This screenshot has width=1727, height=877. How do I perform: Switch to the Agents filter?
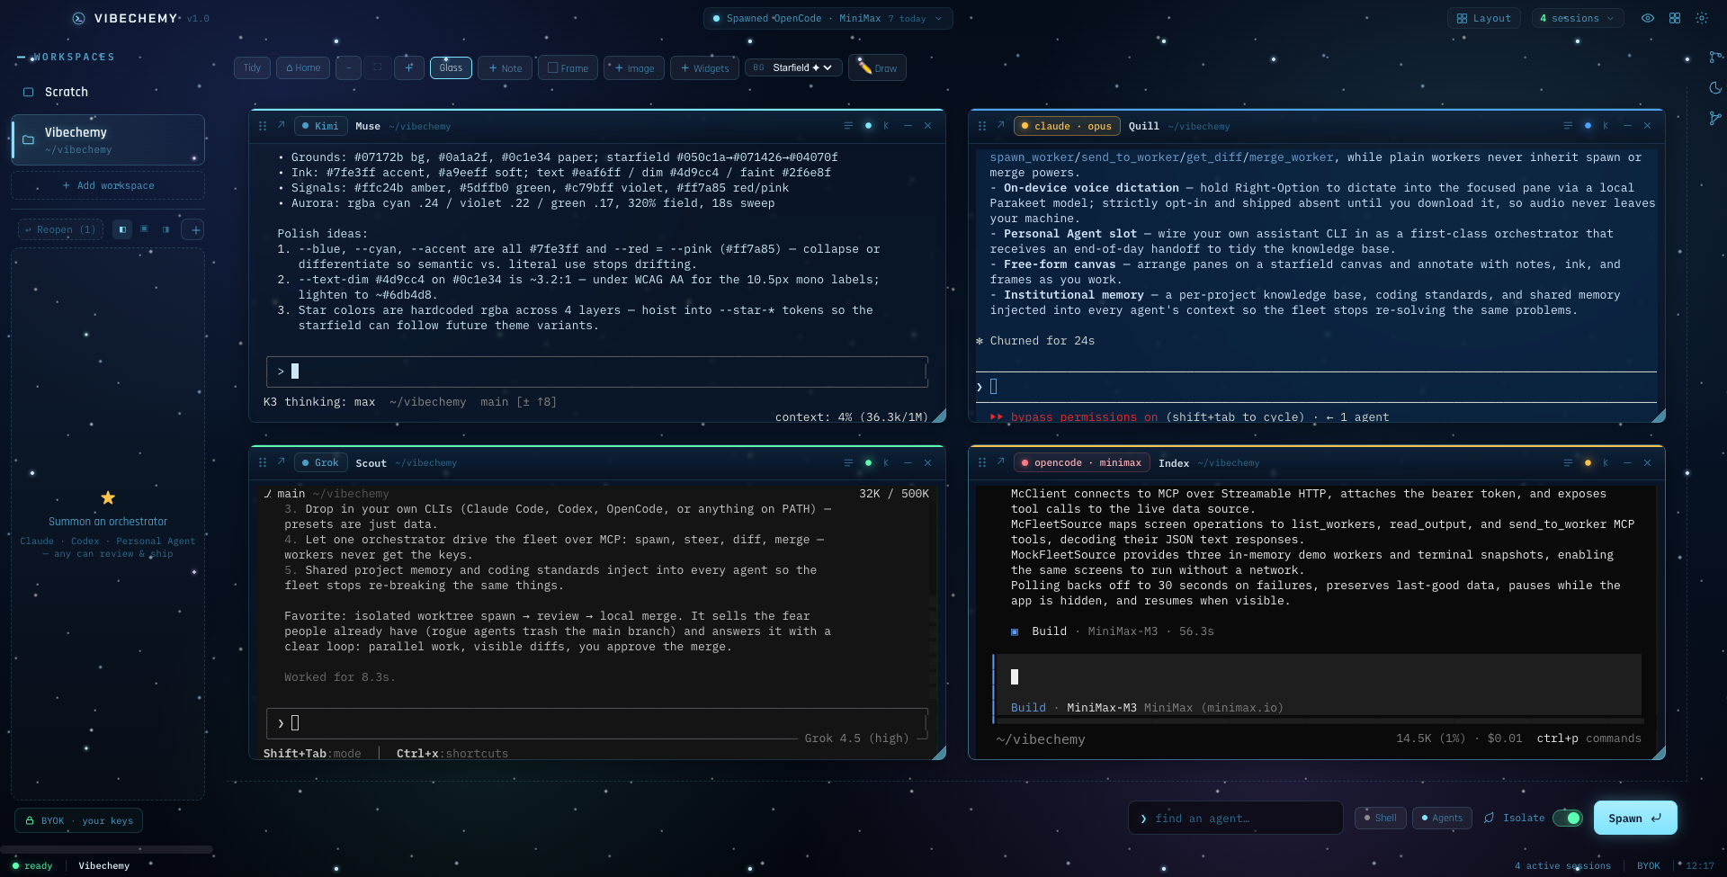(1442, 818)
